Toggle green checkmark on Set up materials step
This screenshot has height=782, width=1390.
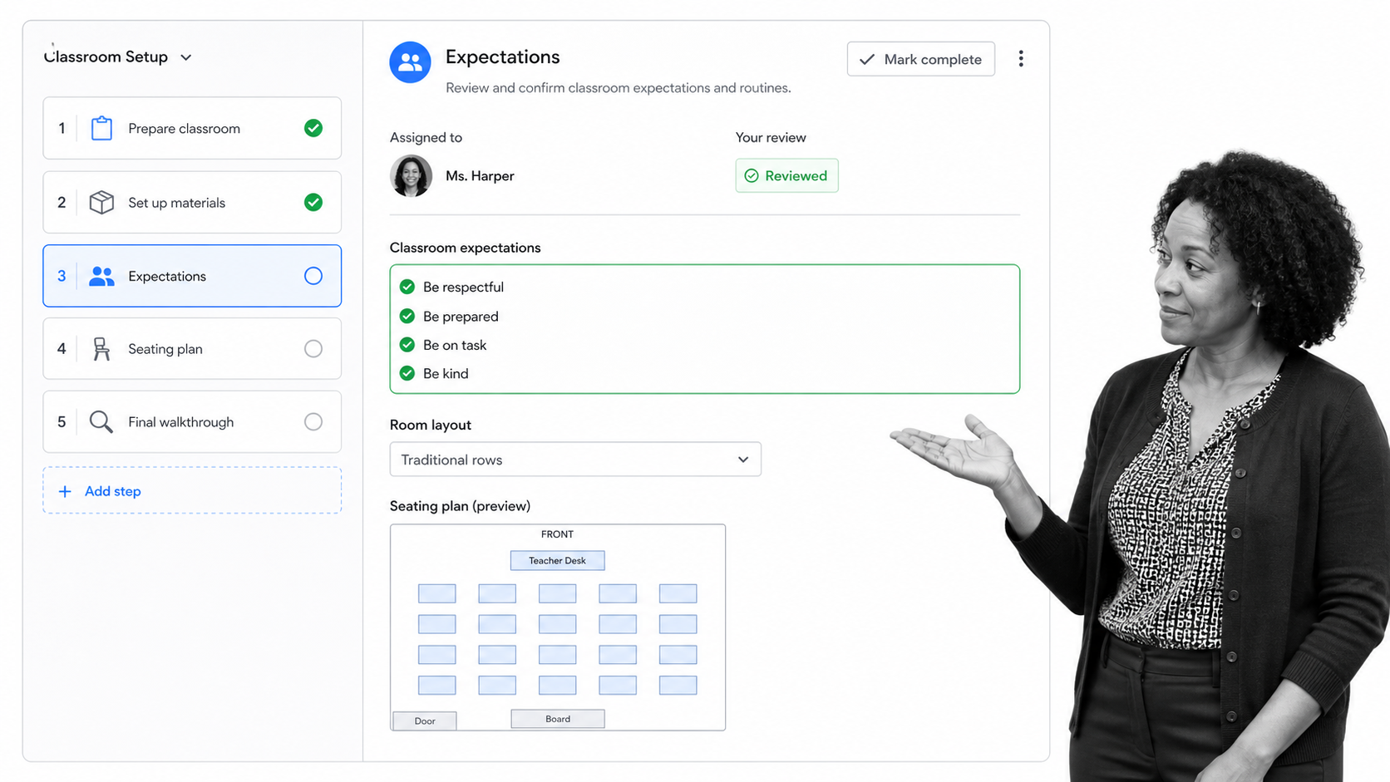click(x=313, y=202)
